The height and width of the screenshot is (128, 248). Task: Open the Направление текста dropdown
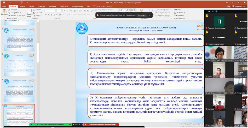coord(104,10)
